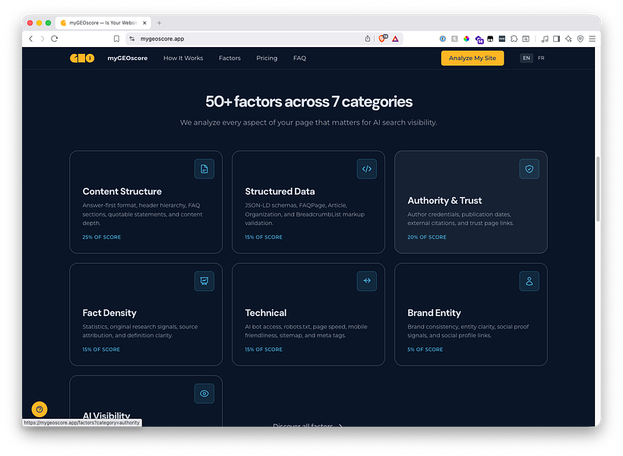Reload the page

[x=55, y=39]
